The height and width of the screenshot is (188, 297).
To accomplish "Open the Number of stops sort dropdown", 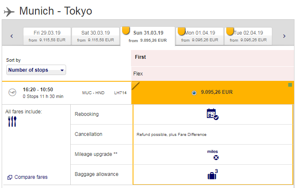I will (x=36, y=70).
